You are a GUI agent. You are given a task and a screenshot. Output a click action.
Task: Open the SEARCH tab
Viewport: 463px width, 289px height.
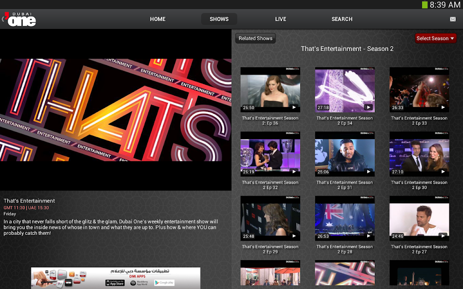pos(342,19)
